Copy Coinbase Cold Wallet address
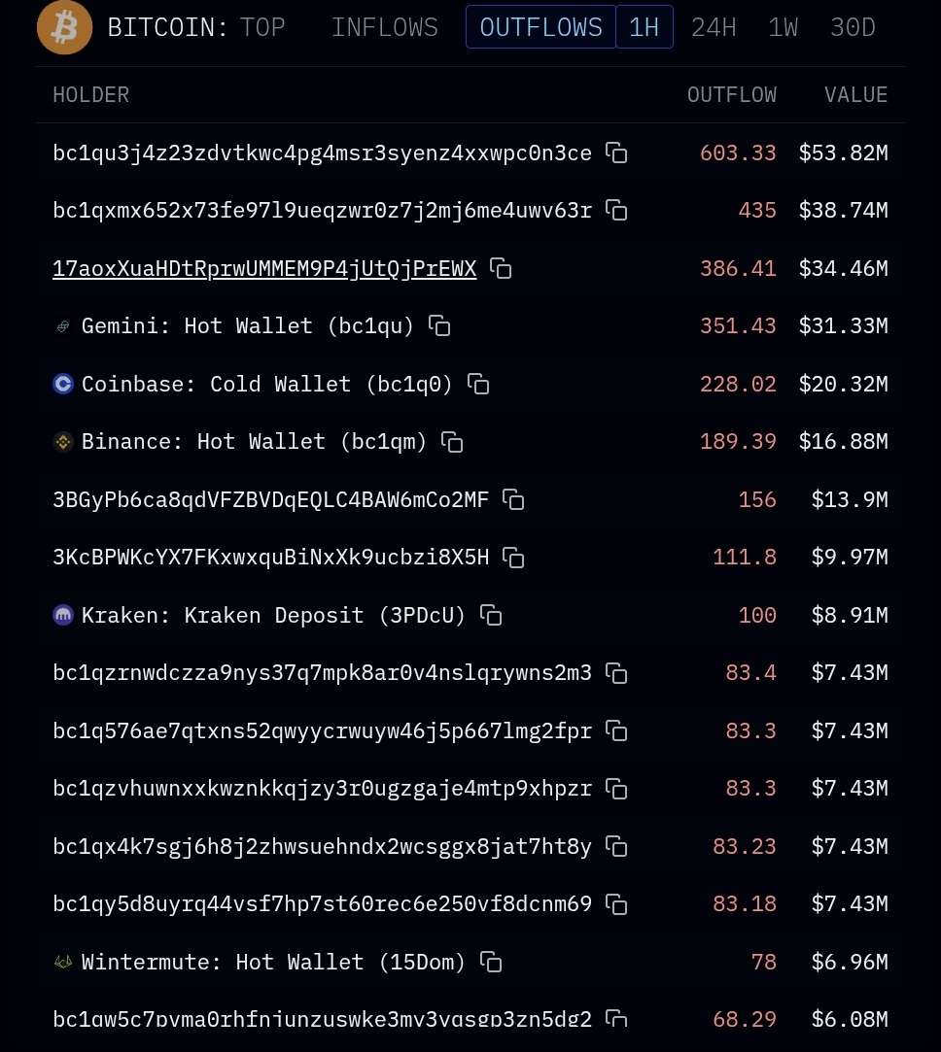941x1052 pixels. point(478,384)
